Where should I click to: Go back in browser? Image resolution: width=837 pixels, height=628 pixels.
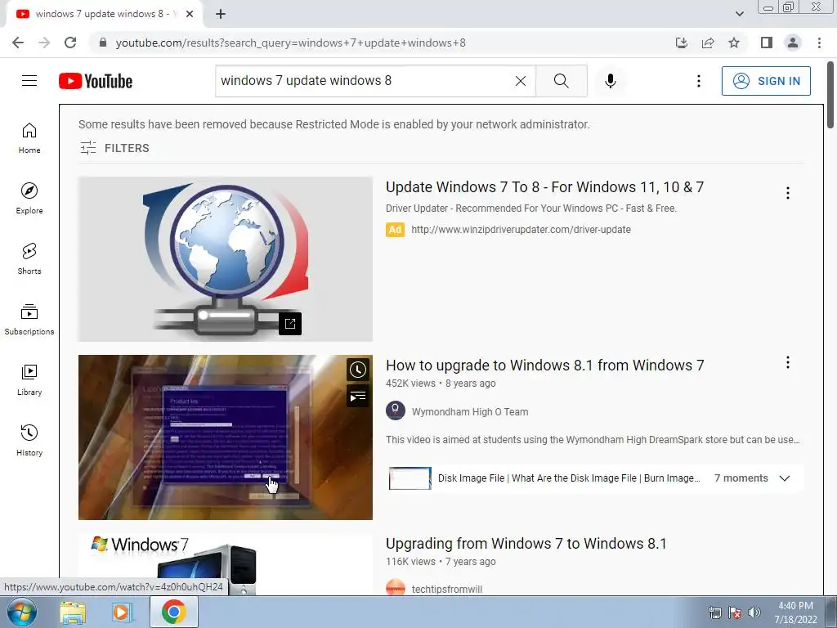coord(18,43)
